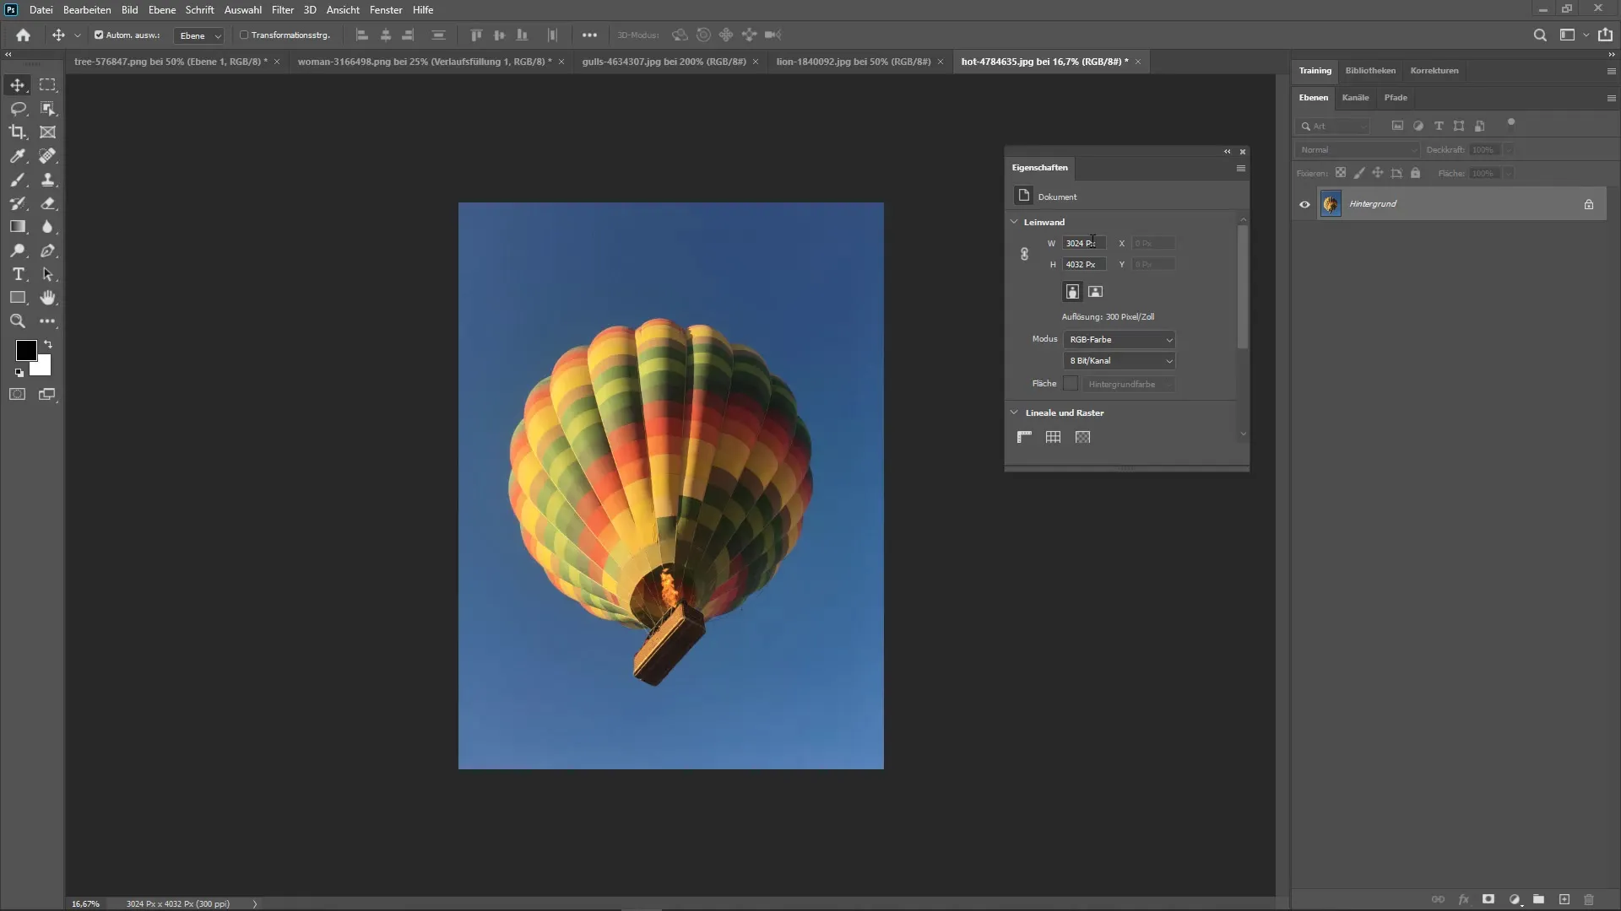Switch to the Kanäle panel tab
Viewport: 1621px width, 911px height.
tap(1355, 98)
